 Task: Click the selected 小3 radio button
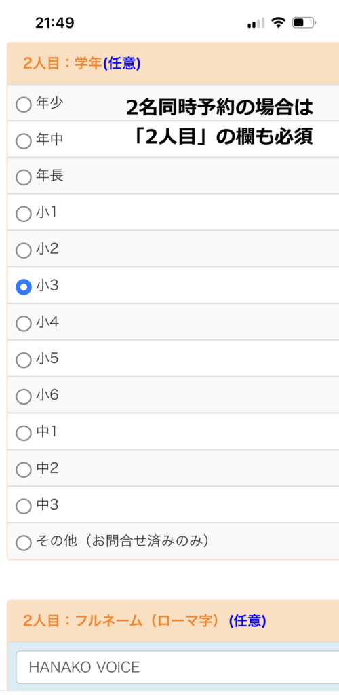pos(24,288)
